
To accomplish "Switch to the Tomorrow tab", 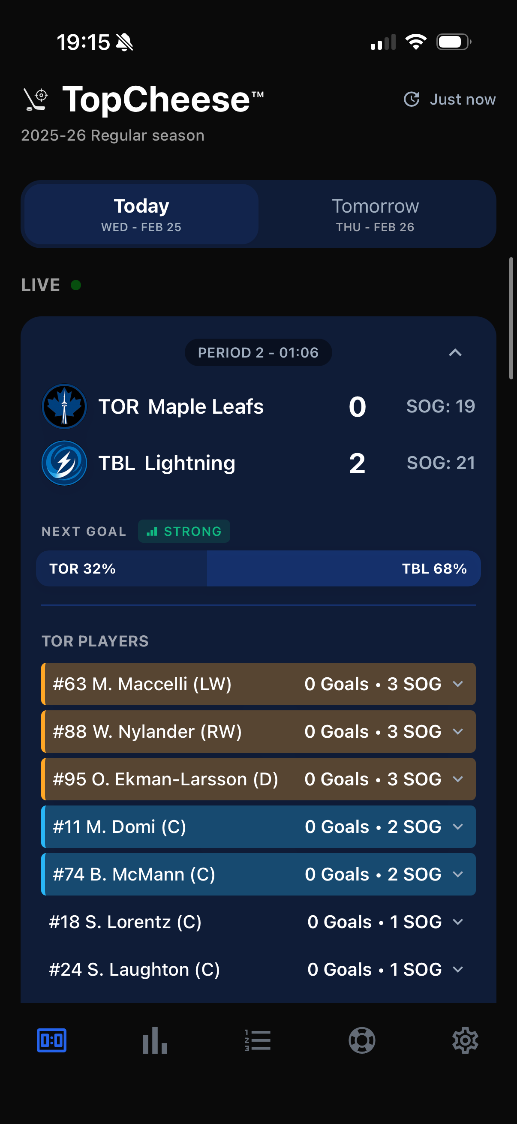I will click(x=375, y=214).
